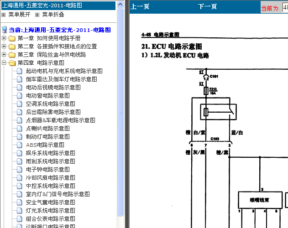The image size is (288, 228).
Task: Click page icon of 空调系统电路示意图
Action: (x=20, y=104)
